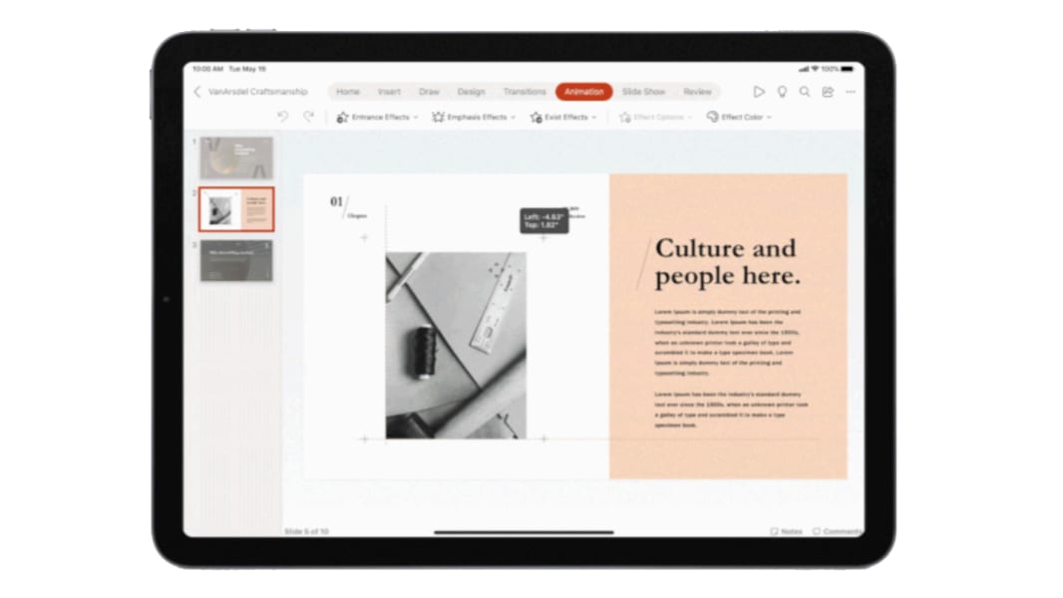Click the share icon in top bar
This screenshot has width=1063, height=598.
tap(828, 92)
